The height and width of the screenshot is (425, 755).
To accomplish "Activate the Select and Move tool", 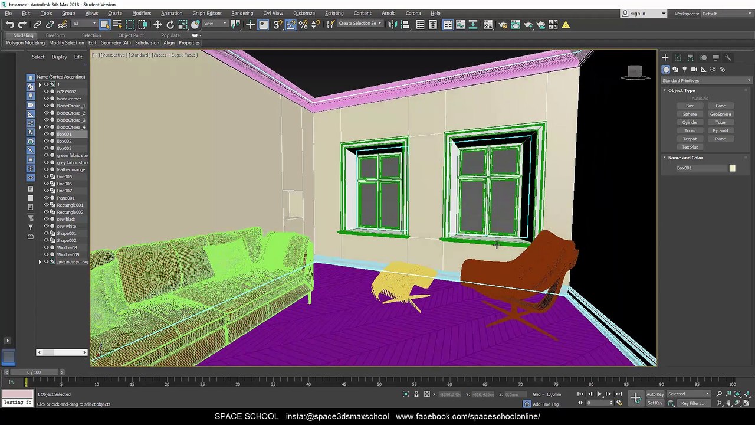I will click(157, 24).
